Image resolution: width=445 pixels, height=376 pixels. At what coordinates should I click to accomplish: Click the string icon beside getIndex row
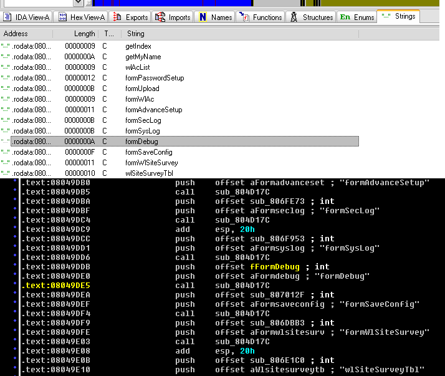coord(5,45)
